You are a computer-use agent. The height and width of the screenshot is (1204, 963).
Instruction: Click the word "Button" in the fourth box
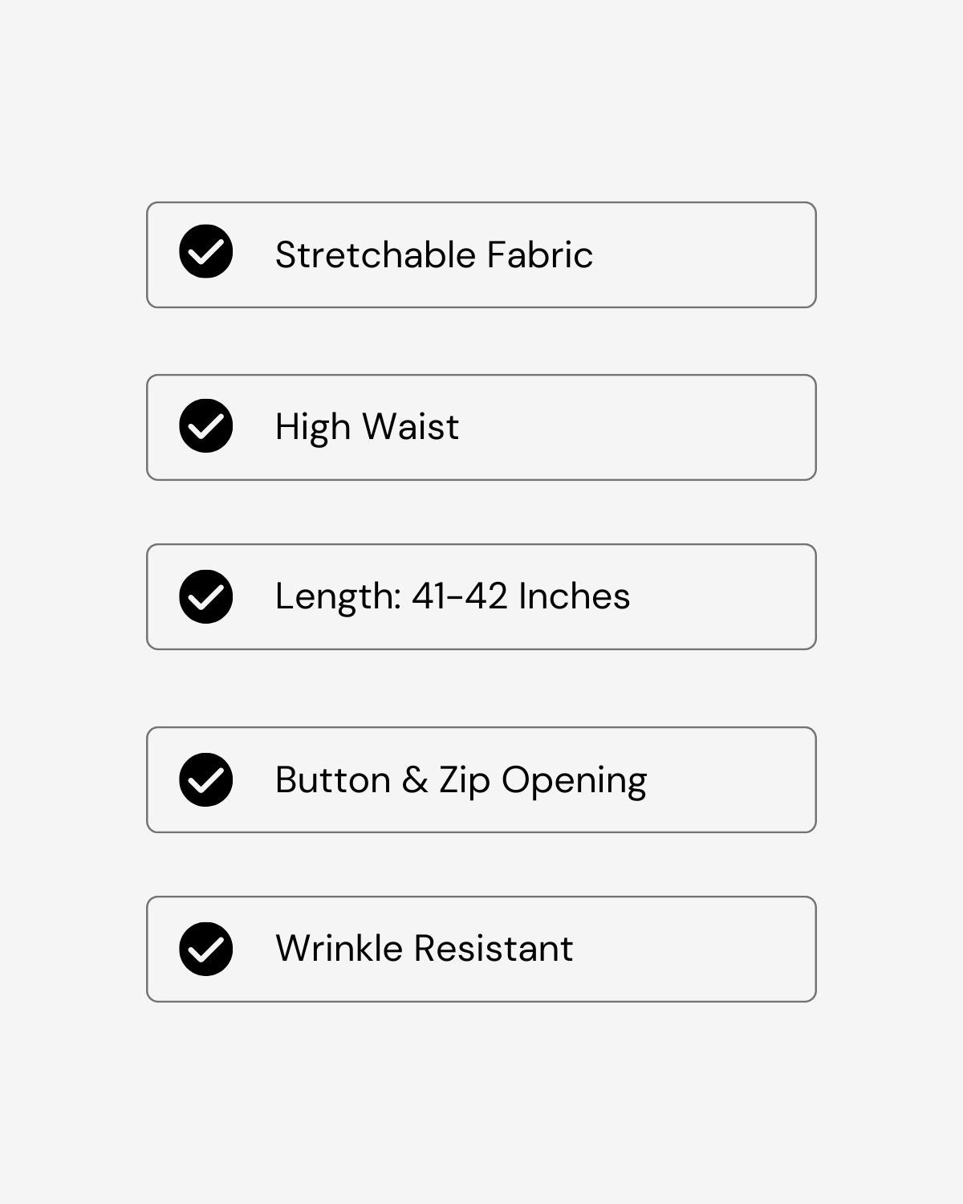(x=333, y=779)
